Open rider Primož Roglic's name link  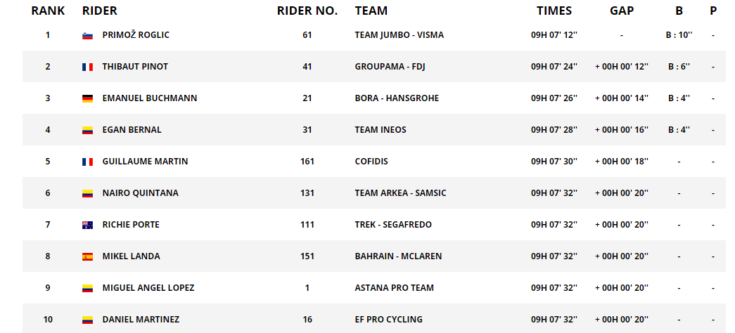click(136, 34)
